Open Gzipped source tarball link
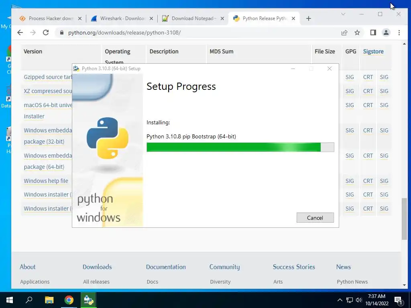Screen dimensions: 411x308 pyautogui.click(x=48, y=77)
